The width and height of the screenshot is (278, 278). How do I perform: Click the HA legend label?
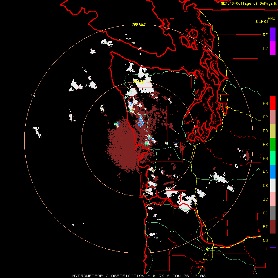click(x=265, y=103)
